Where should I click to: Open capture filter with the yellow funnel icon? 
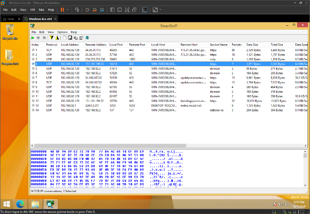click(51, 38)
